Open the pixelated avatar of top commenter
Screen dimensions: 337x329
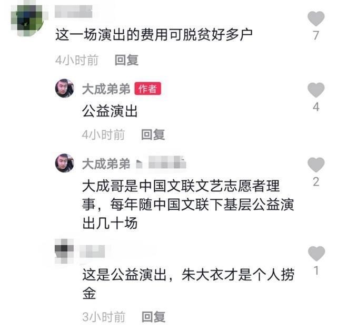click(28, 20)
